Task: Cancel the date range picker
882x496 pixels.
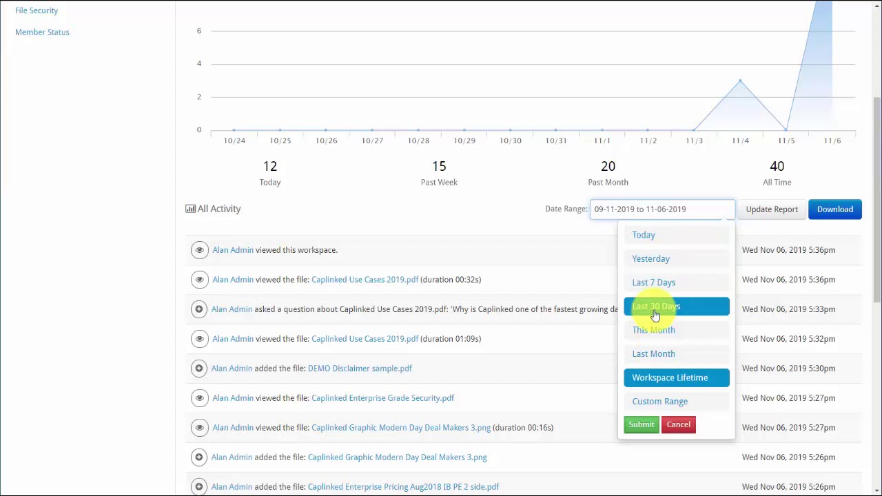Action: click(x=678, y=424)
